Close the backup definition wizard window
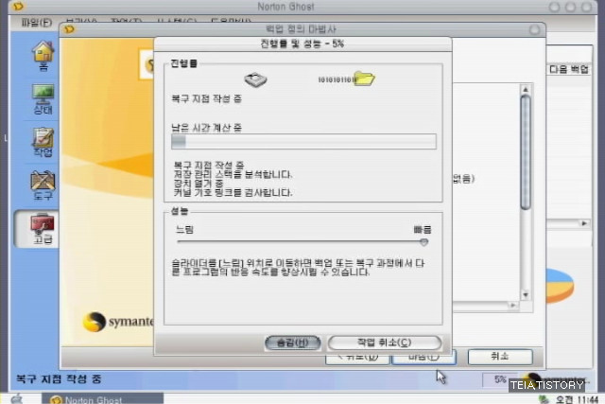Screen dimensions: 605x404 (534, 29)
